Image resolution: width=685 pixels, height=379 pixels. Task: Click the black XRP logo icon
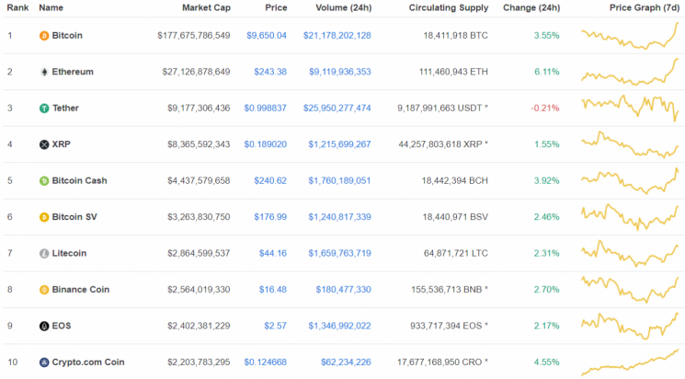(44, 144)
